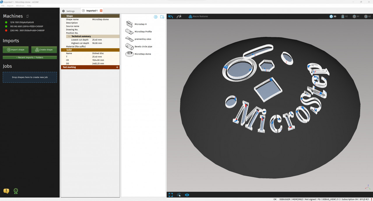Add a Text marking with plus
This screenshot has height=201, width=373.
(x=117, y=67)
